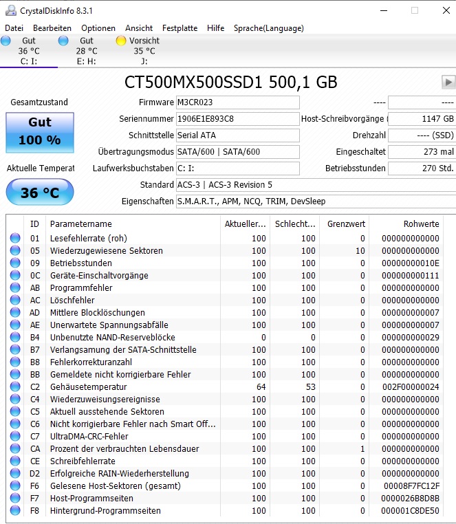Screen dimensions: 456x524
Task: Click the Standard field ACS-3
Action: click(316, 185)
